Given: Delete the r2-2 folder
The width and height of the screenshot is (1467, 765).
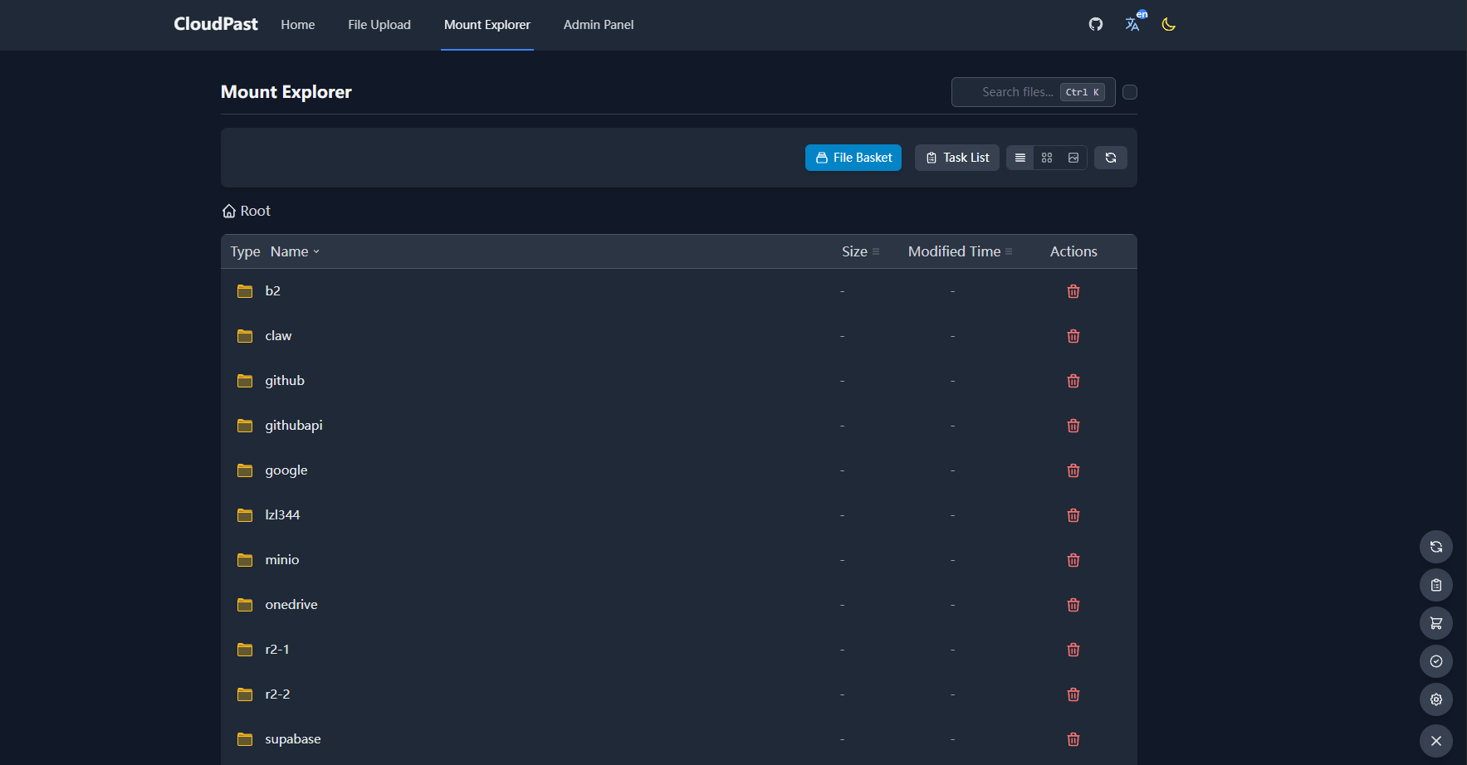Looking at the screenshot, I should coord(1073,694).
